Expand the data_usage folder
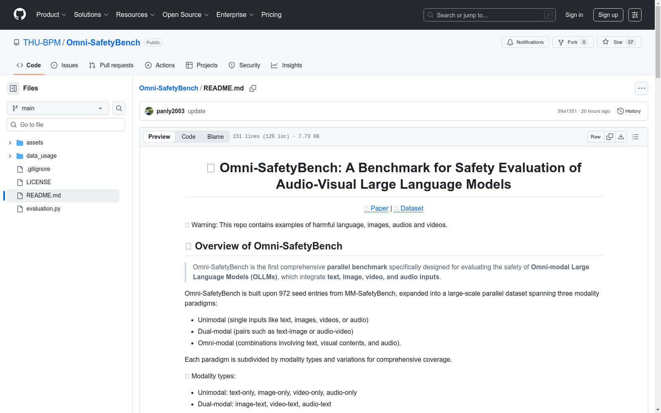 tap(10, 156)
